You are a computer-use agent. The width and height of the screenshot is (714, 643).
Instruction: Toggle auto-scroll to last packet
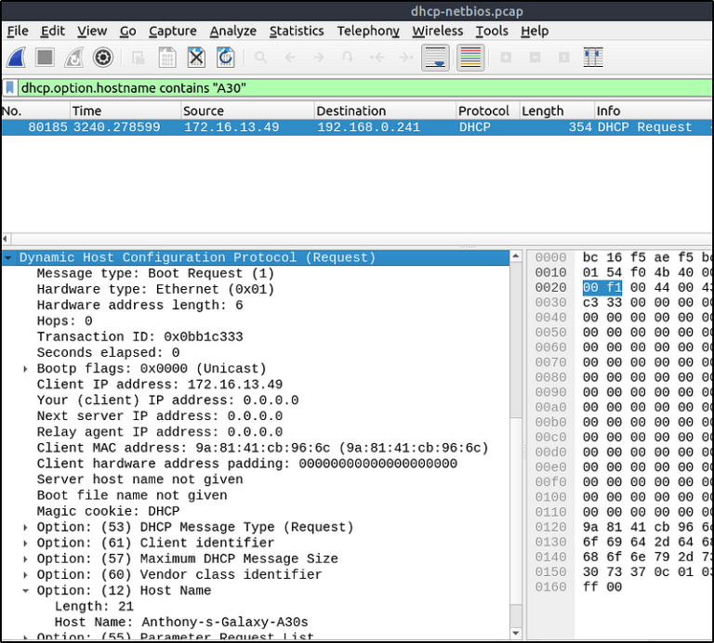pos(434,58)
